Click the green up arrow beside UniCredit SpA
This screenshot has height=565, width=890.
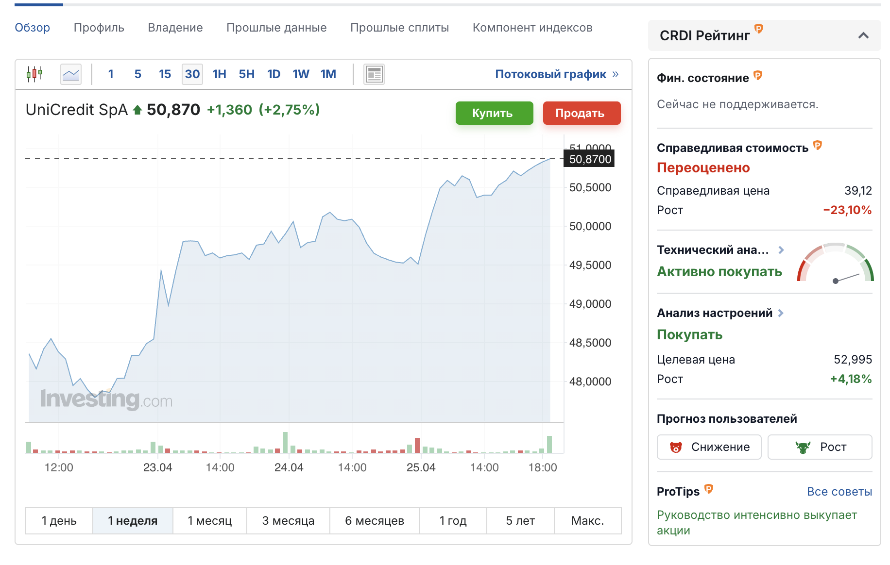click(x=137, y=110)
